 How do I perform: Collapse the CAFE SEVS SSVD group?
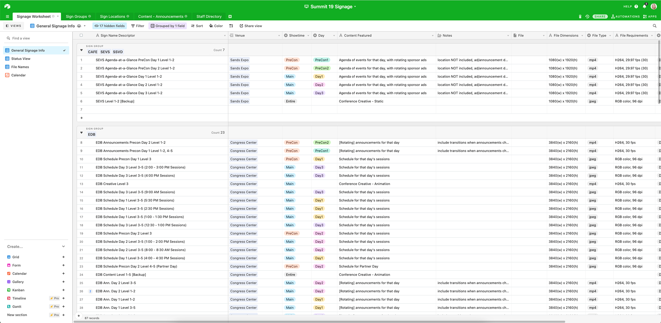tap(82, 50)
